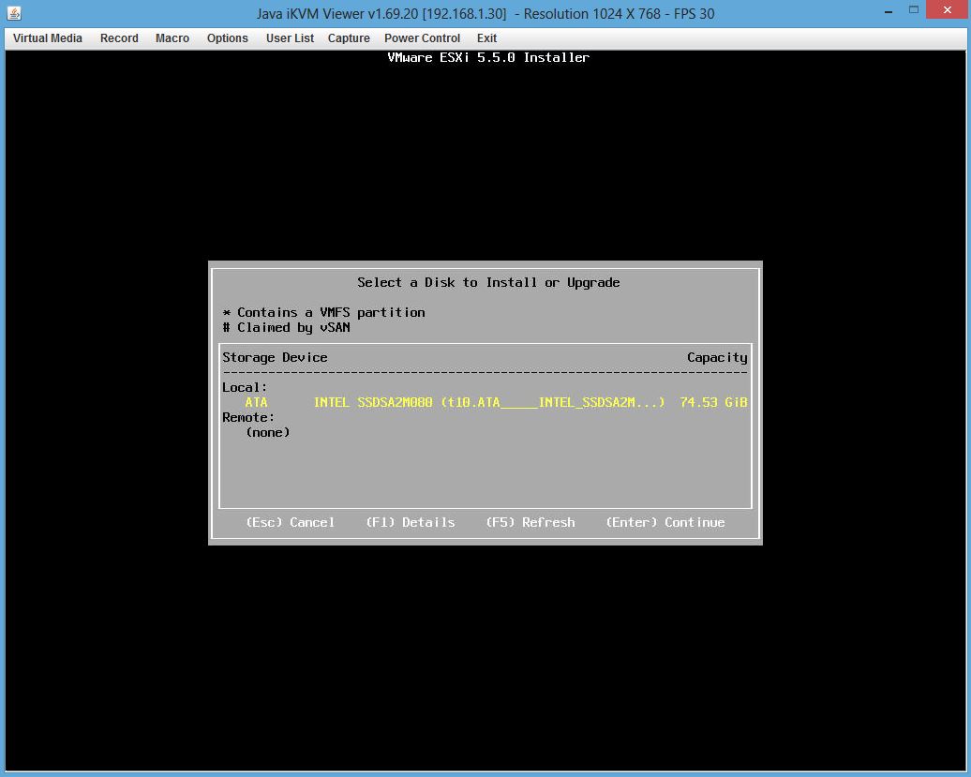The width and height of the screenshot is (971, 777).
Task: Click 'Select a Disk to Install or Upgrade' heading
Action: pos(488,283)
